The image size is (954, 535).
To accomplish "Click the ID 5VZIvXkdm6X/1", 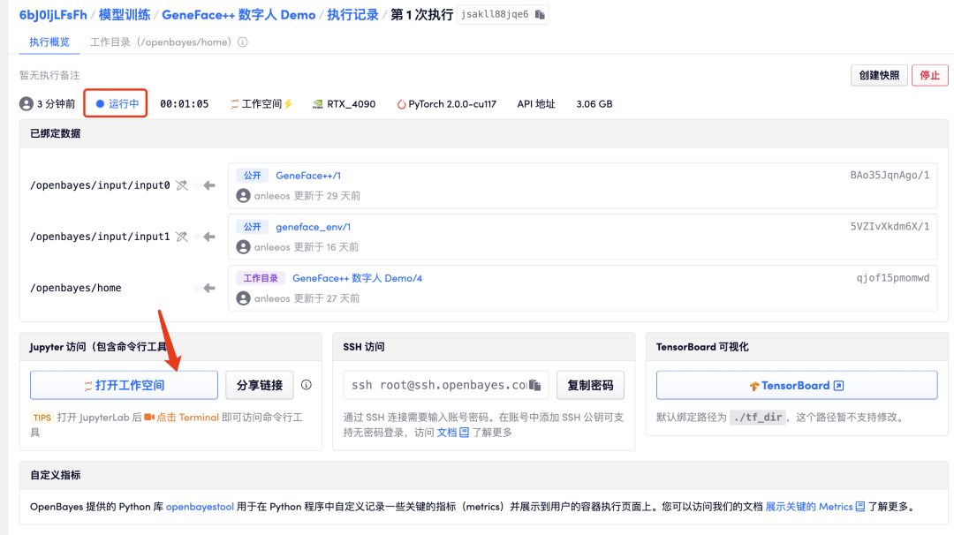I will (x=890, y=227).
